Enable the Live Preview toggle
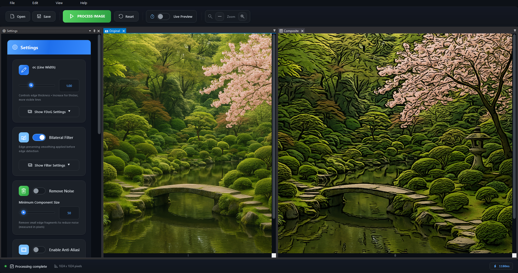518x273 pixels. [x=163, y=16]
